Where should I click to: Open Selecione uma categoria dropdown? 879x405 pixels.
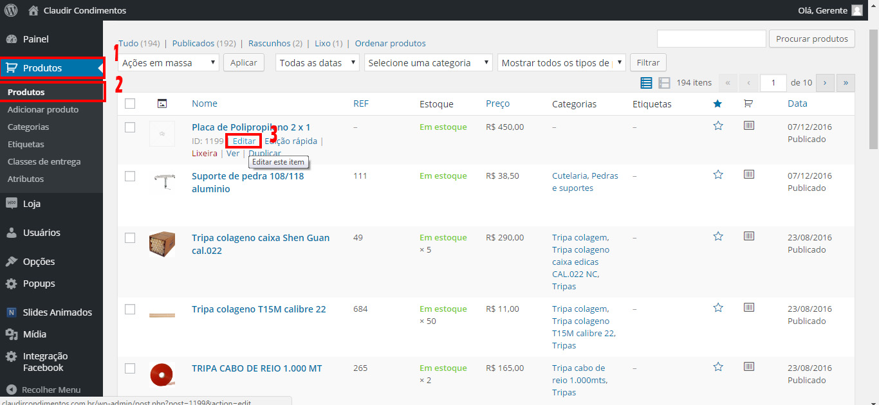click(428, 63)
